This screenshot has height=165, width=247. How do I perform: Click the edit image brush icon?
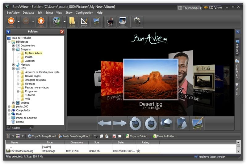coord(197,123)
